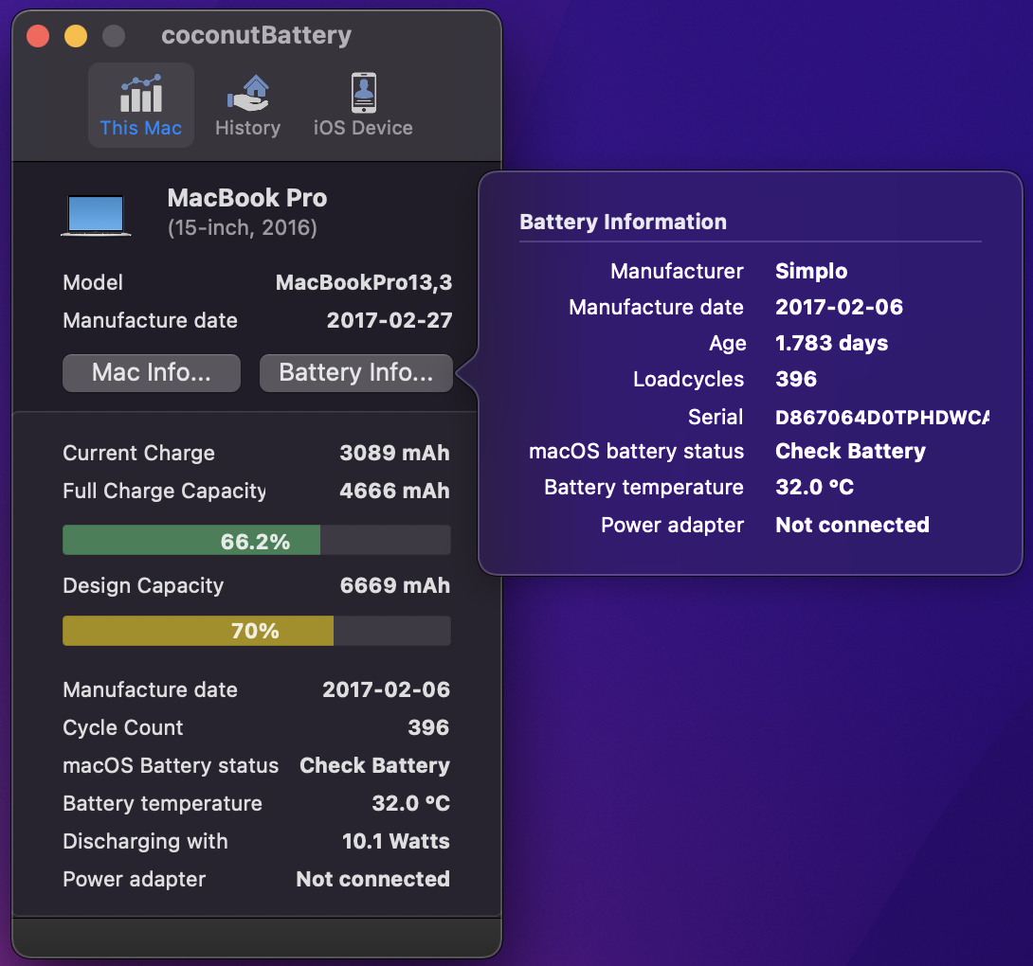Select the This Mac bar-chart icon
The image size is (1033, 966).
click(140, 90)
